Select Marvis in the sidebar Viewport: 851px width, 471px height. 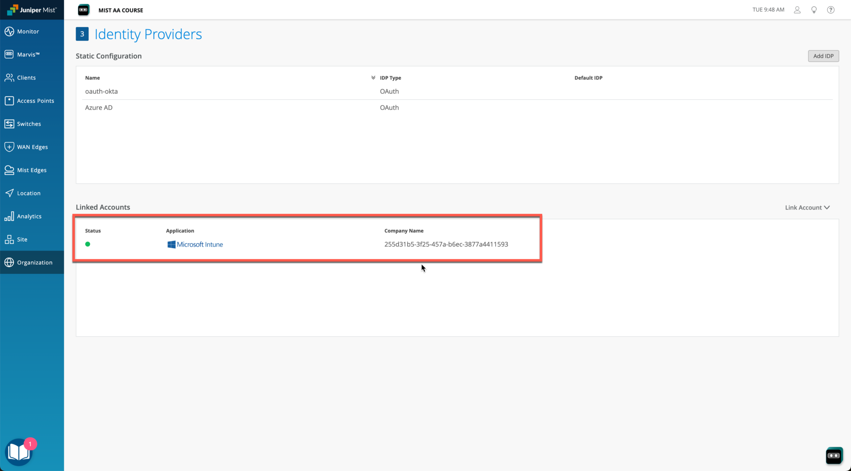(28, 54)
